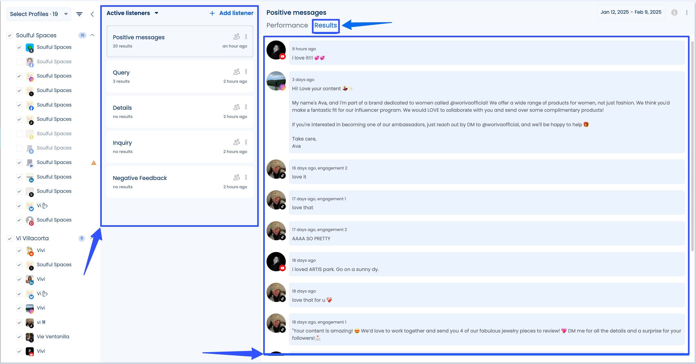Collapse the profiles sidebar with the left arrow
This screenshot has width=696, height=364.
(92, 14)
